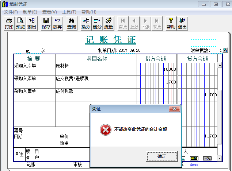Insert entry with 插分 icon
232x171 pixels.
pos(85,24)
